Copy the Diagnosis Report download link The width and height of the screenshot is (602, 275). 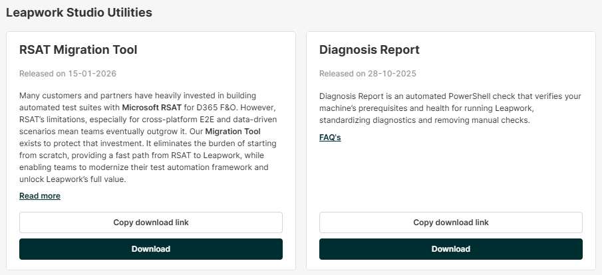click(450, 223)
